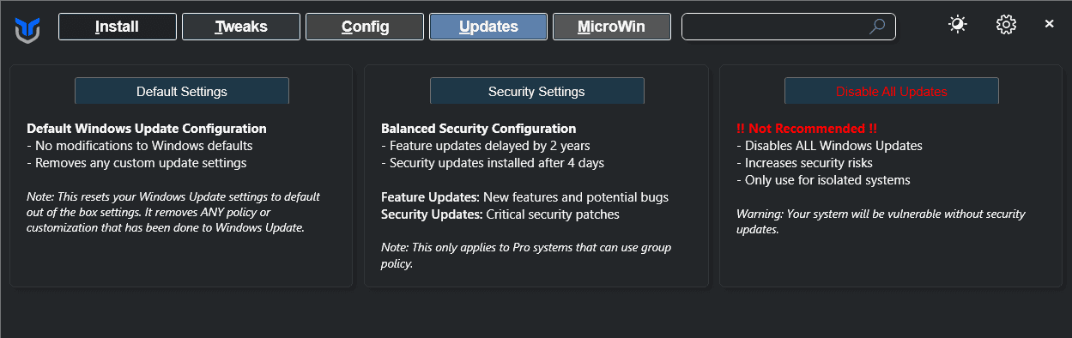Go to the Config tab
The height and width of the screenshot is (338, 1072).
point(365,27)
